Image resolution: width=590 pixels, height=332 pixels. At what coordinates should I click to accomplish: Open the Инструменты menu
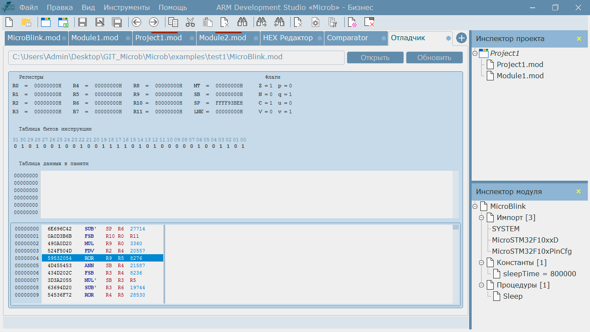coord(126,7)
